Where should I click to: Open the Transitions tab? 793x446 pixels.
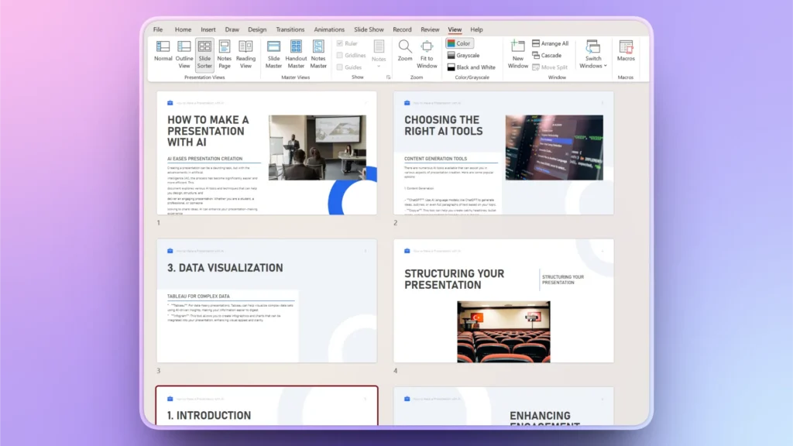pos(290,29)
